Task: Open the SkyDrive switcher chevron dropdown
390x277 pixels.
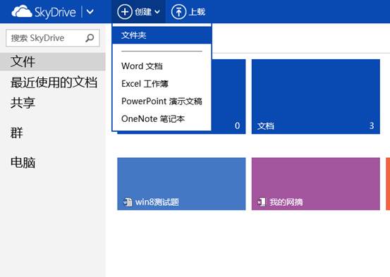Action: pyautogui.click(x=90, y=12)
